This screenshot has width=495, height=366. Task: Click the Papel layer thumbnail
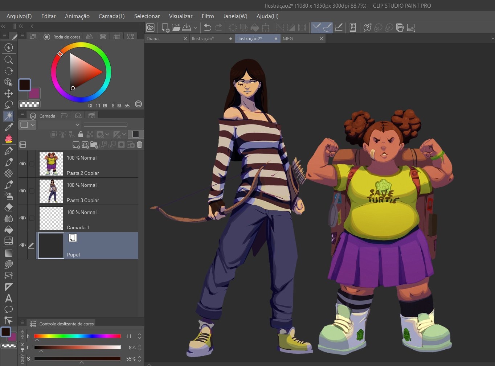tap(51, 246)
